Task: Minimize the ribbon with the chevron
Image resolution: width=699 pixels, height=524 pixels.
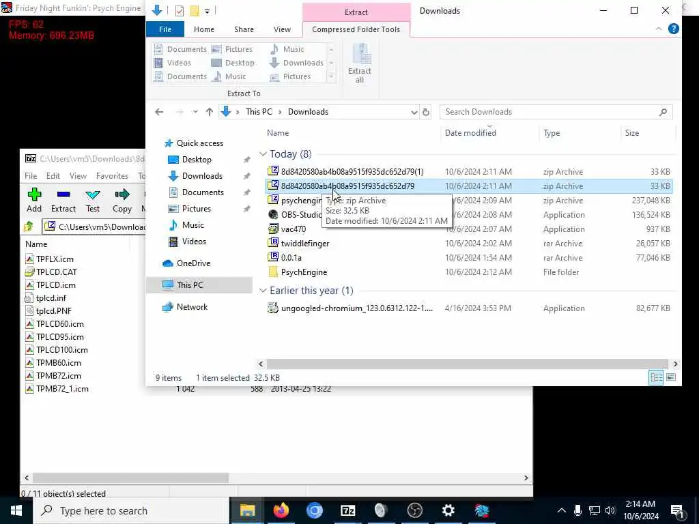Action: click(x=659, y=29)
